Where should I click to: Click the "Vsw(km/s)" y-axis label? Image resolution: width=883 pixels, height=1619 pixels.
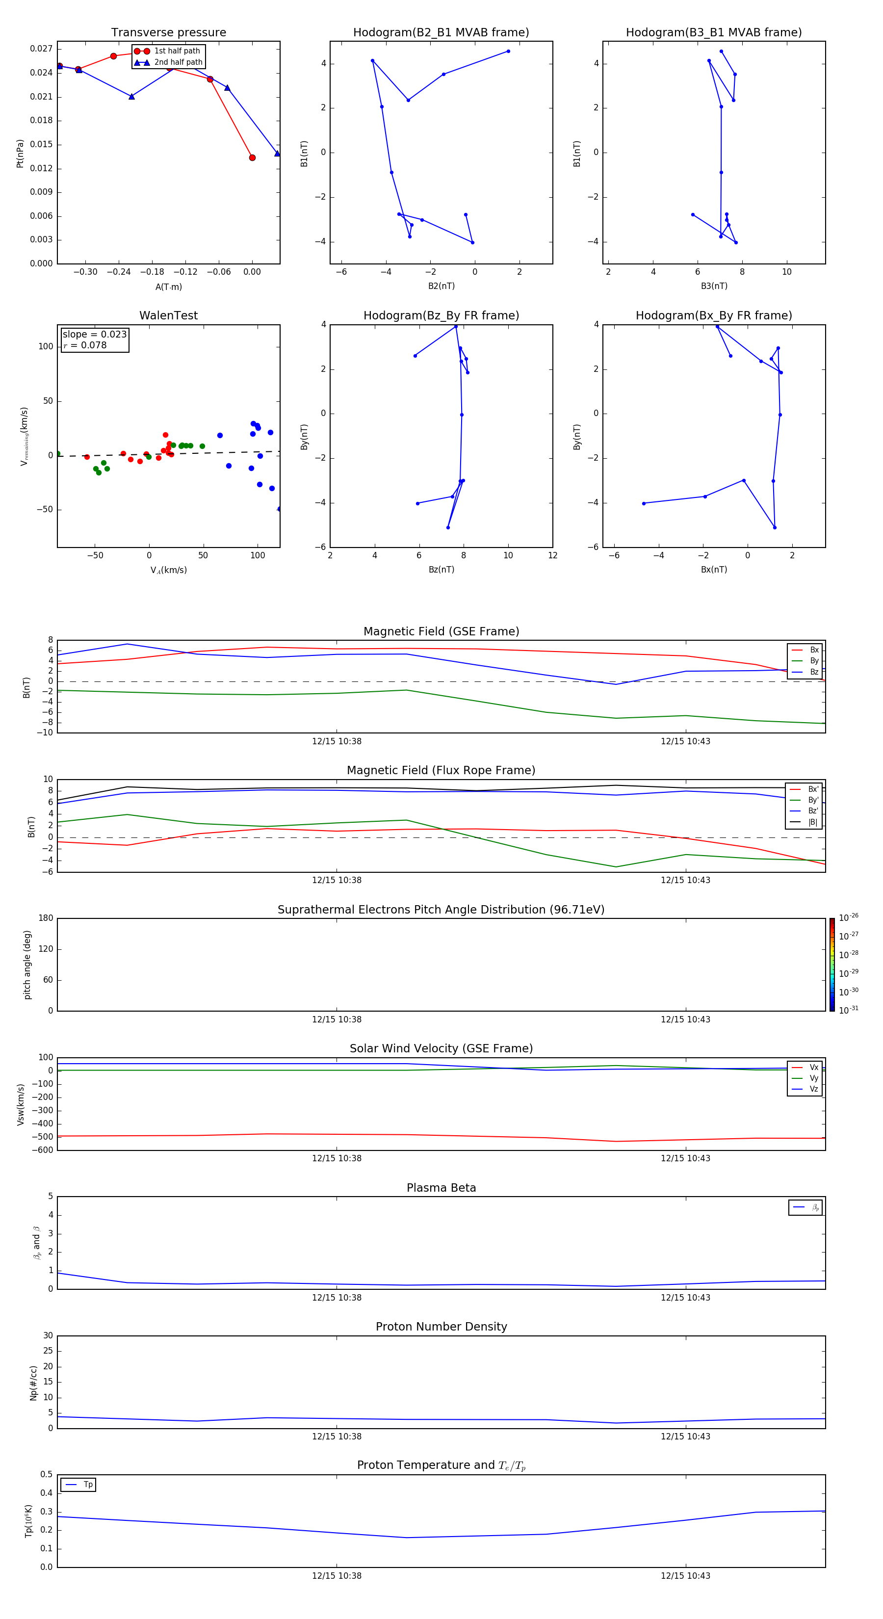pyautogui.click(x=21, y=1104)
